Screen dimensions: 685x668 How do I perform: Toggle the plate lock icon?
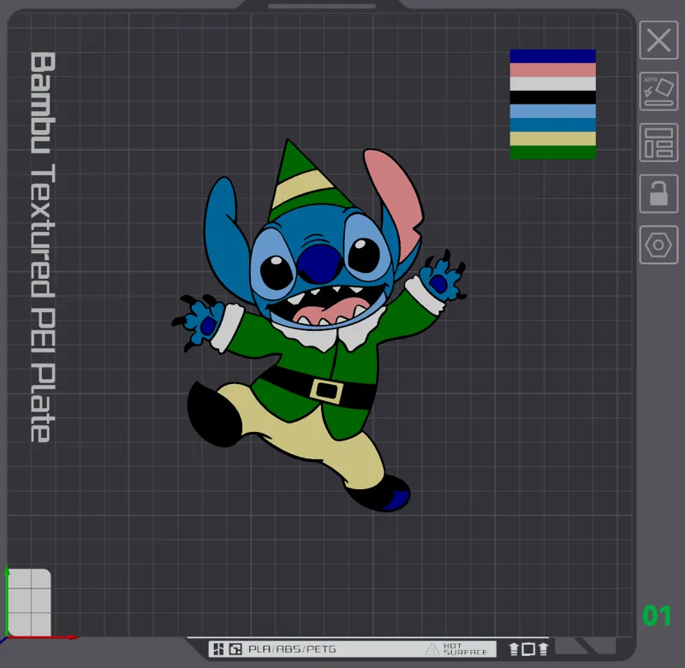658,193
